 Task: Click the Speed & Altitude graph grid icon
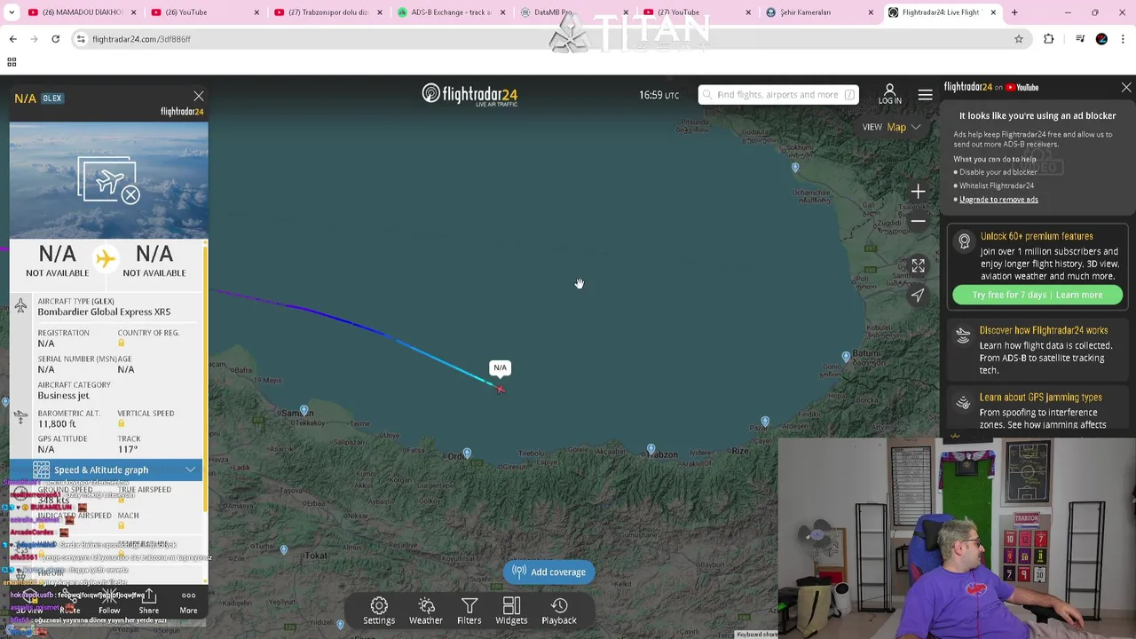point(41,469)
